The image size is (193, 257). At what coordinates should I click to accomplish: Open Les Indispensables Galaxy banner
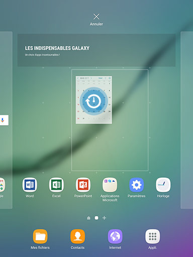pos(96,50)
